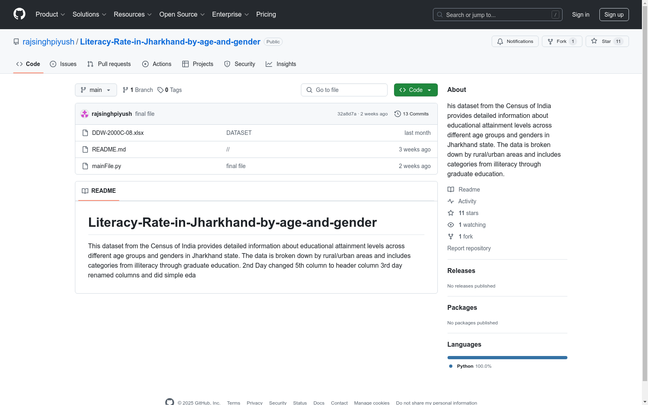Viewport: 648px width, 405px height.
Task: Click the 0 Tags link
Action: (x=170, y=90)
